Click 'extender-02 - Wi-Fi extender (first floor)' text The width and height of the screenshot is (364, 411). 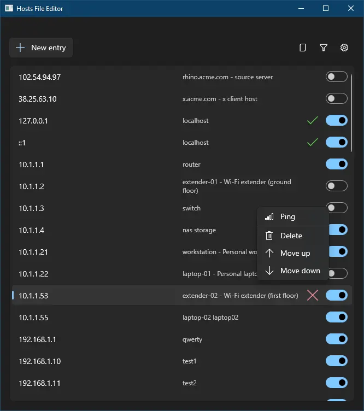pos(240,296)
